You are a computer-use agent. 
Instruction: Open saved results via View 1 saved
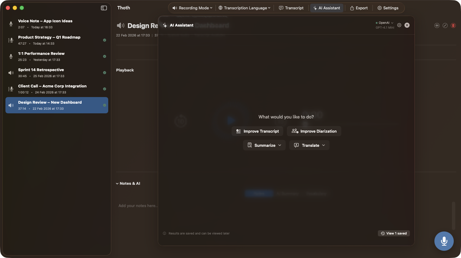pos(394,233)
